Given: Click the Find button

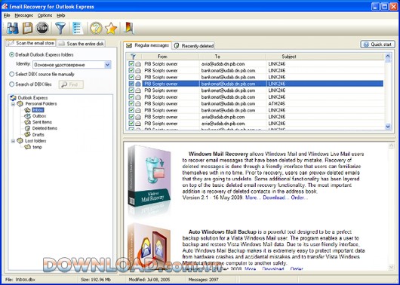Looking at the screenshot, I should pos(71,84).
